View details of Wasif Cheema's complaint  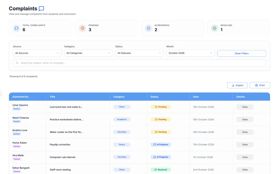(x=245, y=119)
